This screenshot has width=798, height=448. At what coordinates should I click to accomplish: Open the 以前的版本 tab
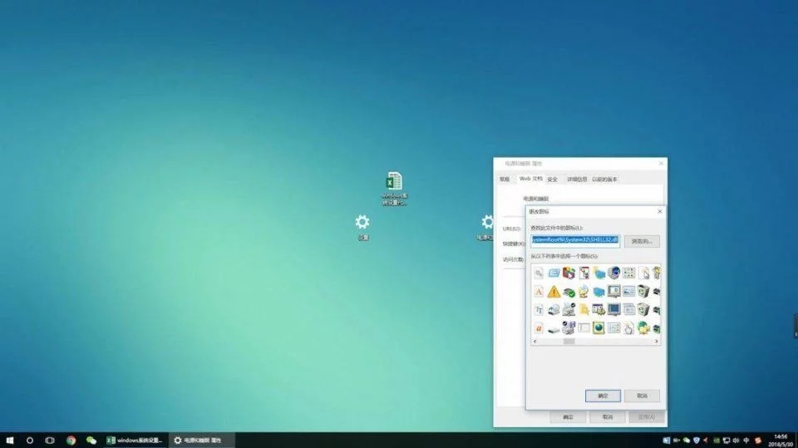(604, 180)
